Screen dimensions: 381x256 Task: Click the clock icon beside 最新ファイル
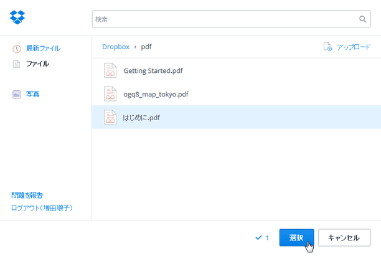(x=17, y=49)
